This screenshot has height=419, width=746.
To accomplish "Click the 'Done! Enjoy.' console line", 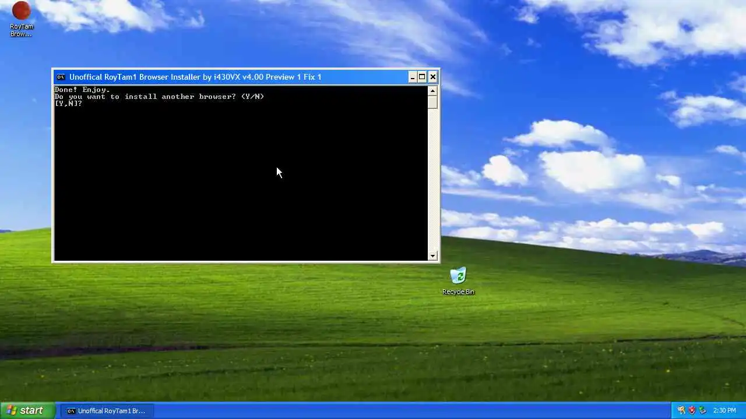I will click(x=82, y=90).
